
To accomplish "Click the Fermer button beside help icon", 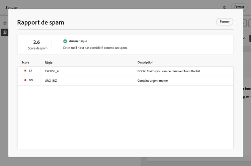I will point(239,7).
